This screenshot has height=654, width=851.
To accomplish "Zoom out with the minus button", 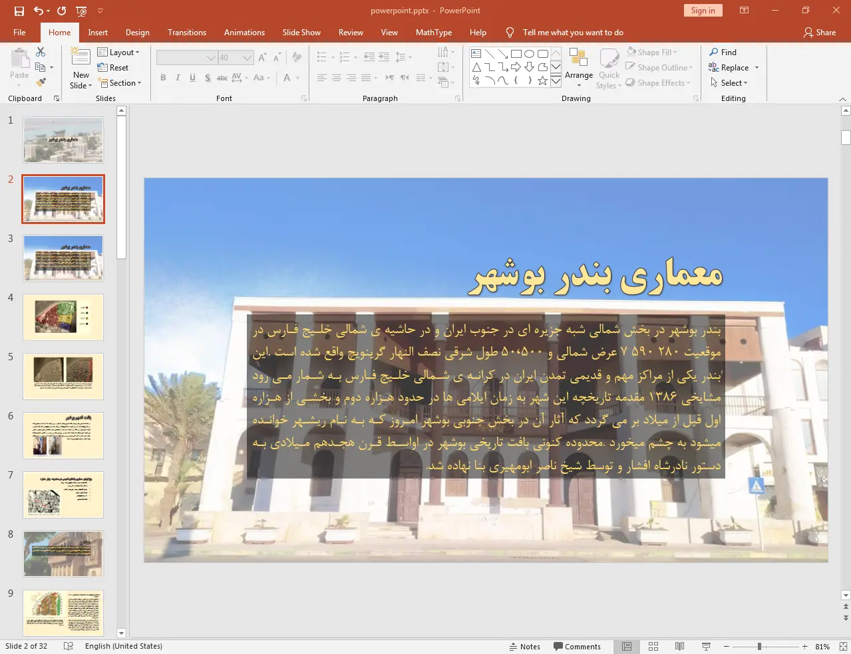I will tap(727, 646).
